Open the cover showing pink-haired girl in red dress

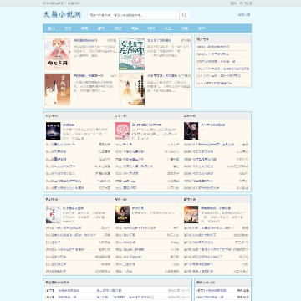click(58, 54)
